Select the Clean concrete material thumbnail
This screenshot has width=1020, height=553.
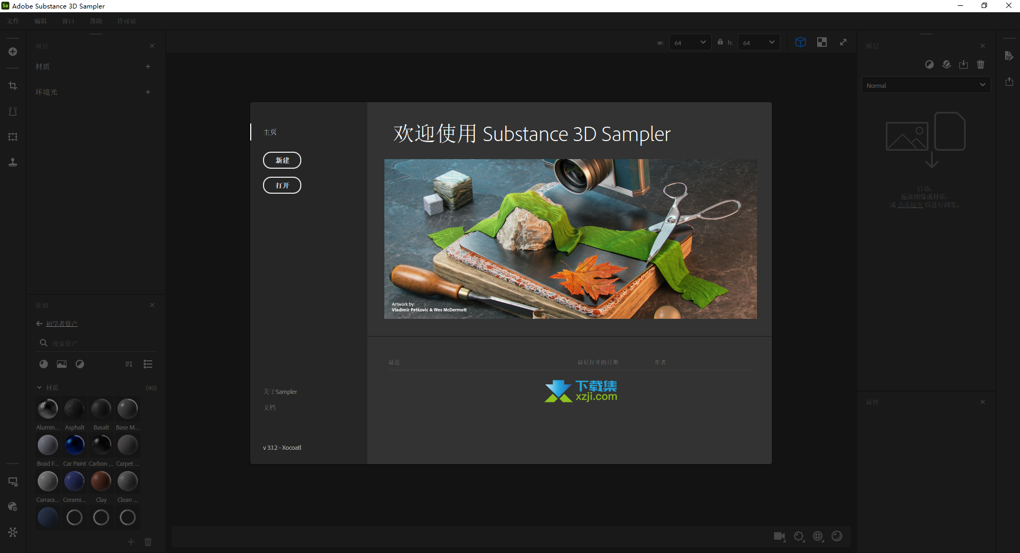point(128,481)
